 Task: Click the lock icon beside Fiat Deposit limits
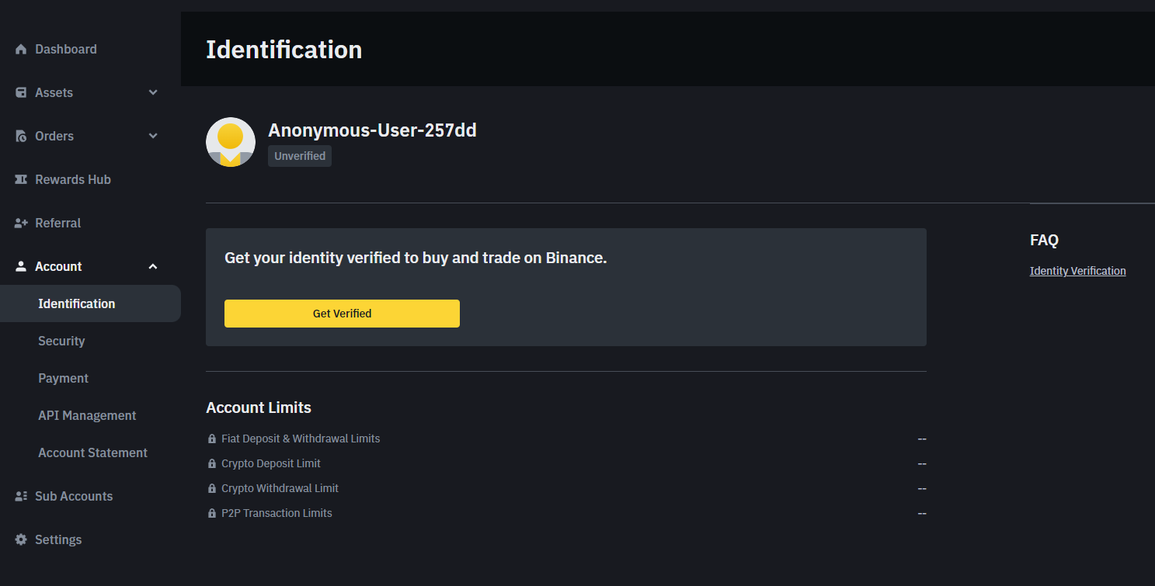tap(212, 439)
